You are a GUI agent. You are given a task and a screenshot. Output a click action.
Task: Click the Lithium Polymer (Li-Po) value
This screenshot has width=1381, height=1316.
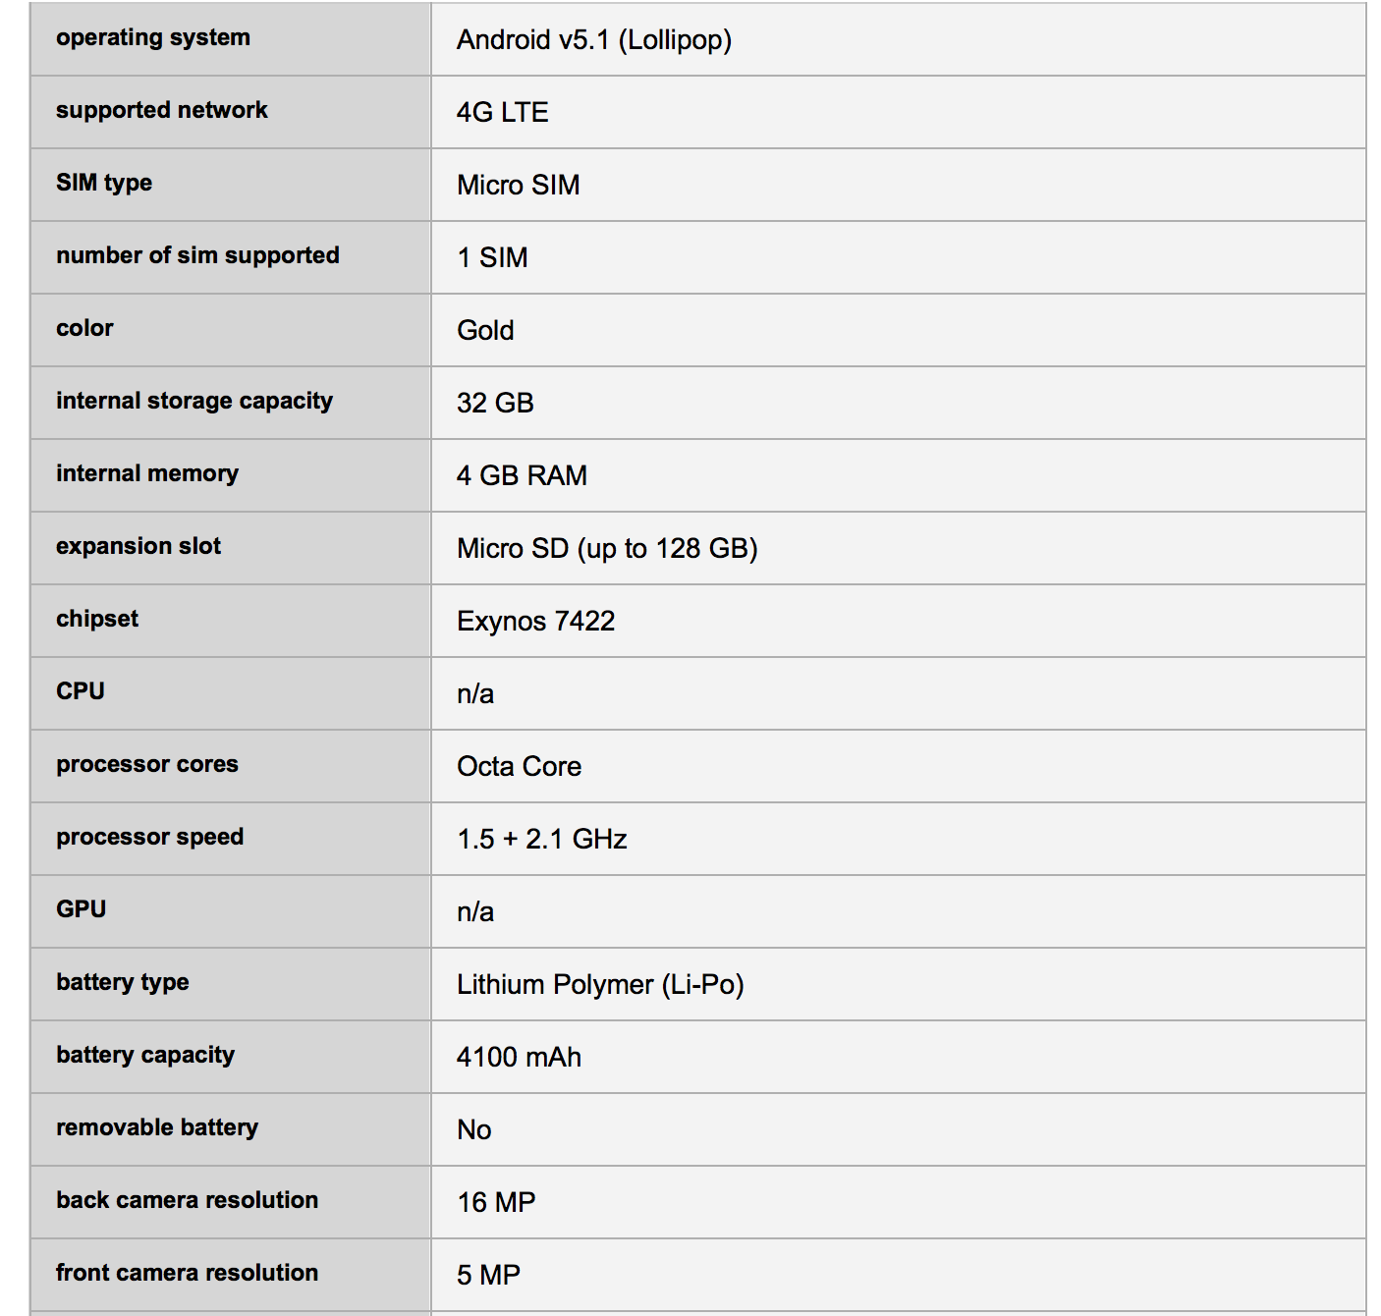click(x=600, y=985)
